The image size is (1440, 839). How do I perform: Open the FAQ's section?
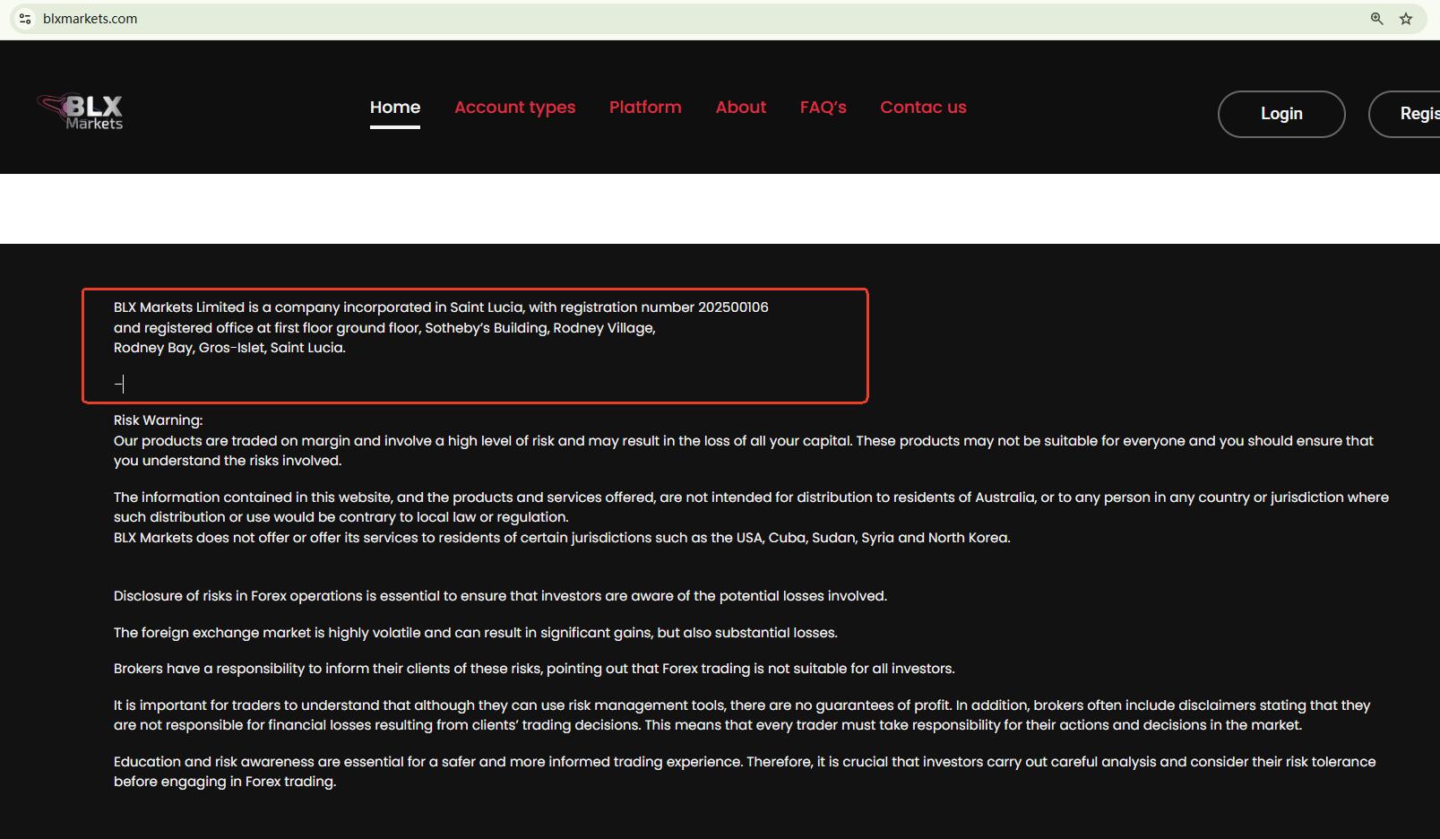pos(823,108)
